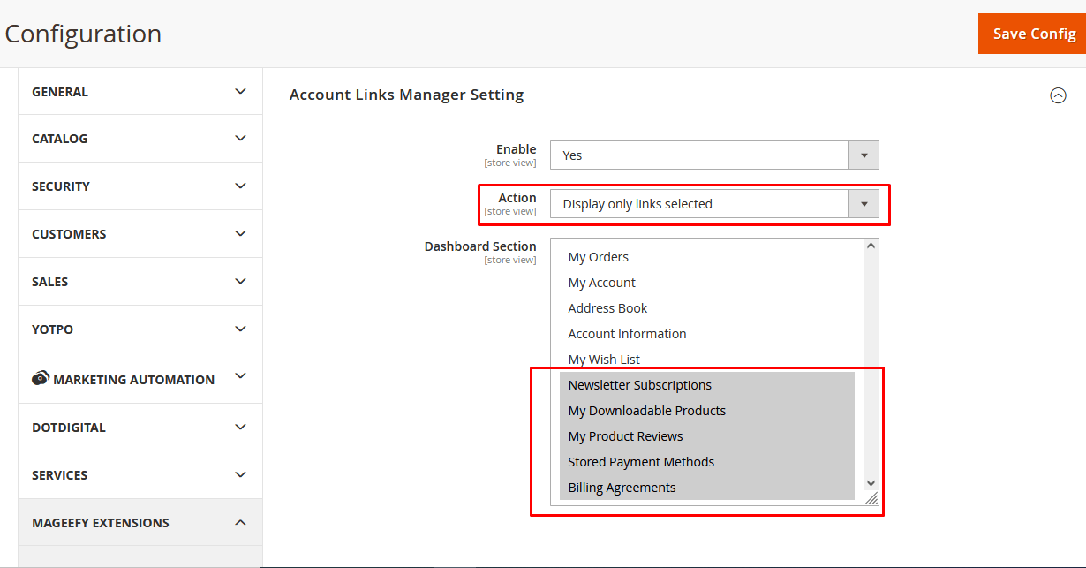Click the Marketing Automation logo icon
This screenshot has height=568, width=1086.
click(41, 379)
